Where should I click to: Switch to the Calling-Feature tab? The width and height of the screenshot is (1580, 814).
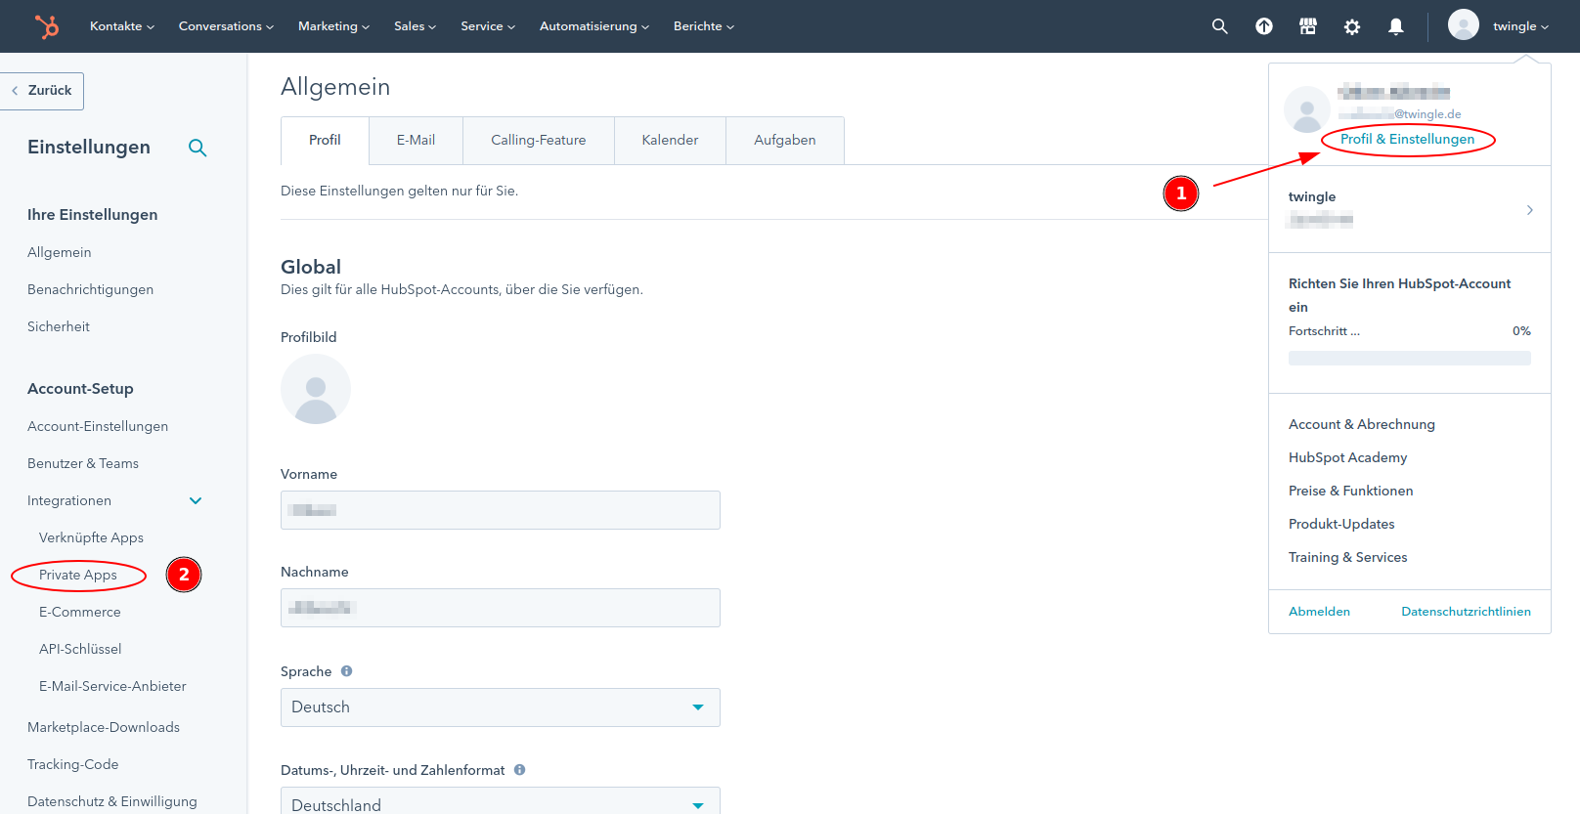[539, 140]
